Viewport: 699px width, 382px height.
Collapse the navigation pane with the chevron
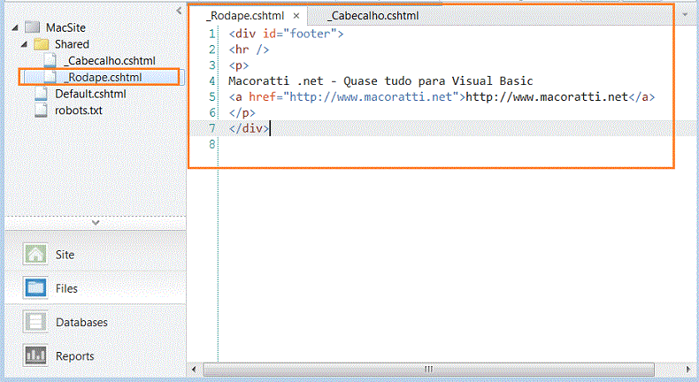pyautogui.click(x=179, y=11)
